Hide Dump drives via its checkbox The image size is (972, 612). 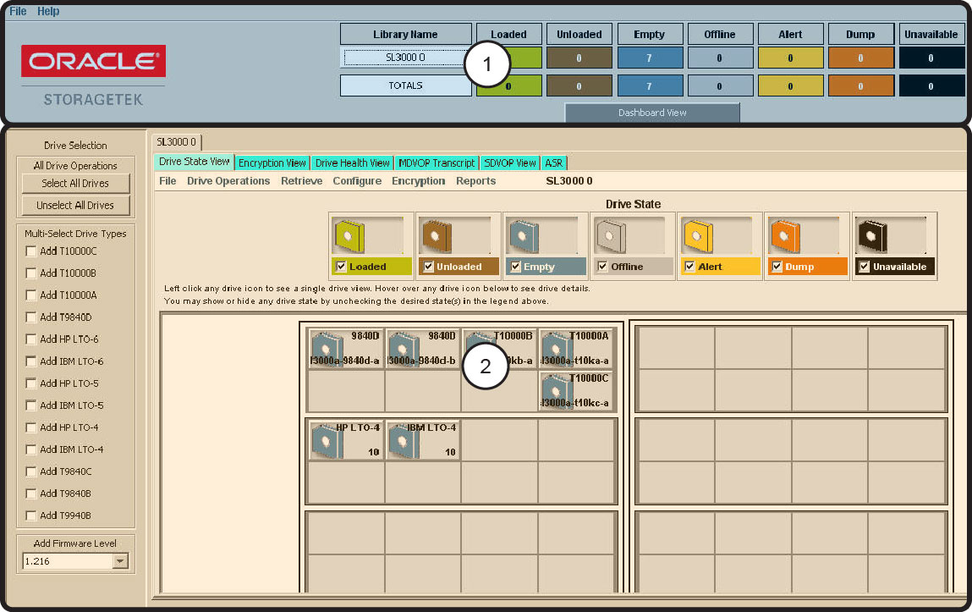777,267
